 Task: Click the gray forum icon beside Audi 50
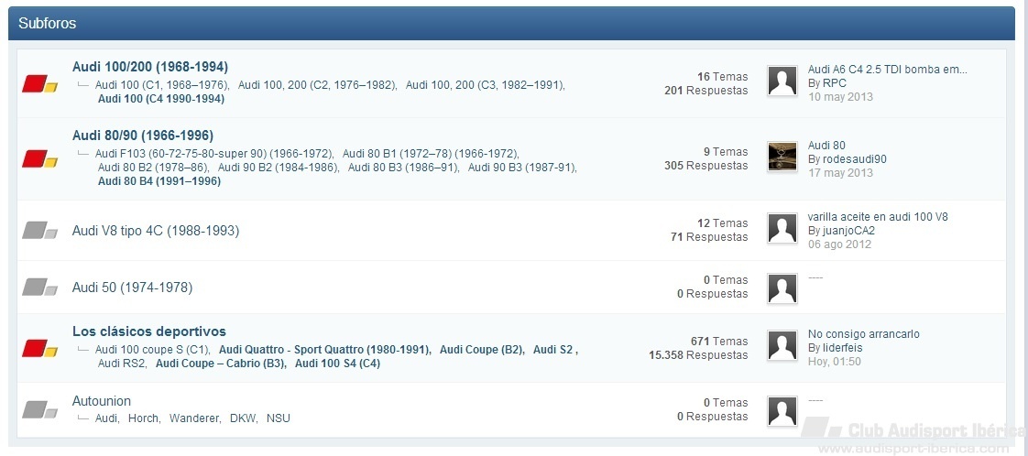[x=40, y=287]
